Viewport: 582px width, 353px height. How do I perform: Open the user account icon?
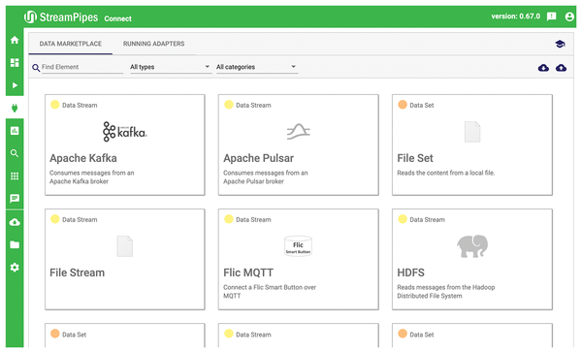point(569,16)
